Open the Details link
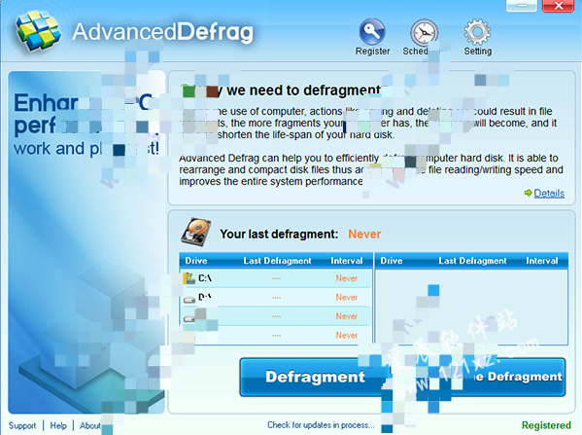 point(549,193)
